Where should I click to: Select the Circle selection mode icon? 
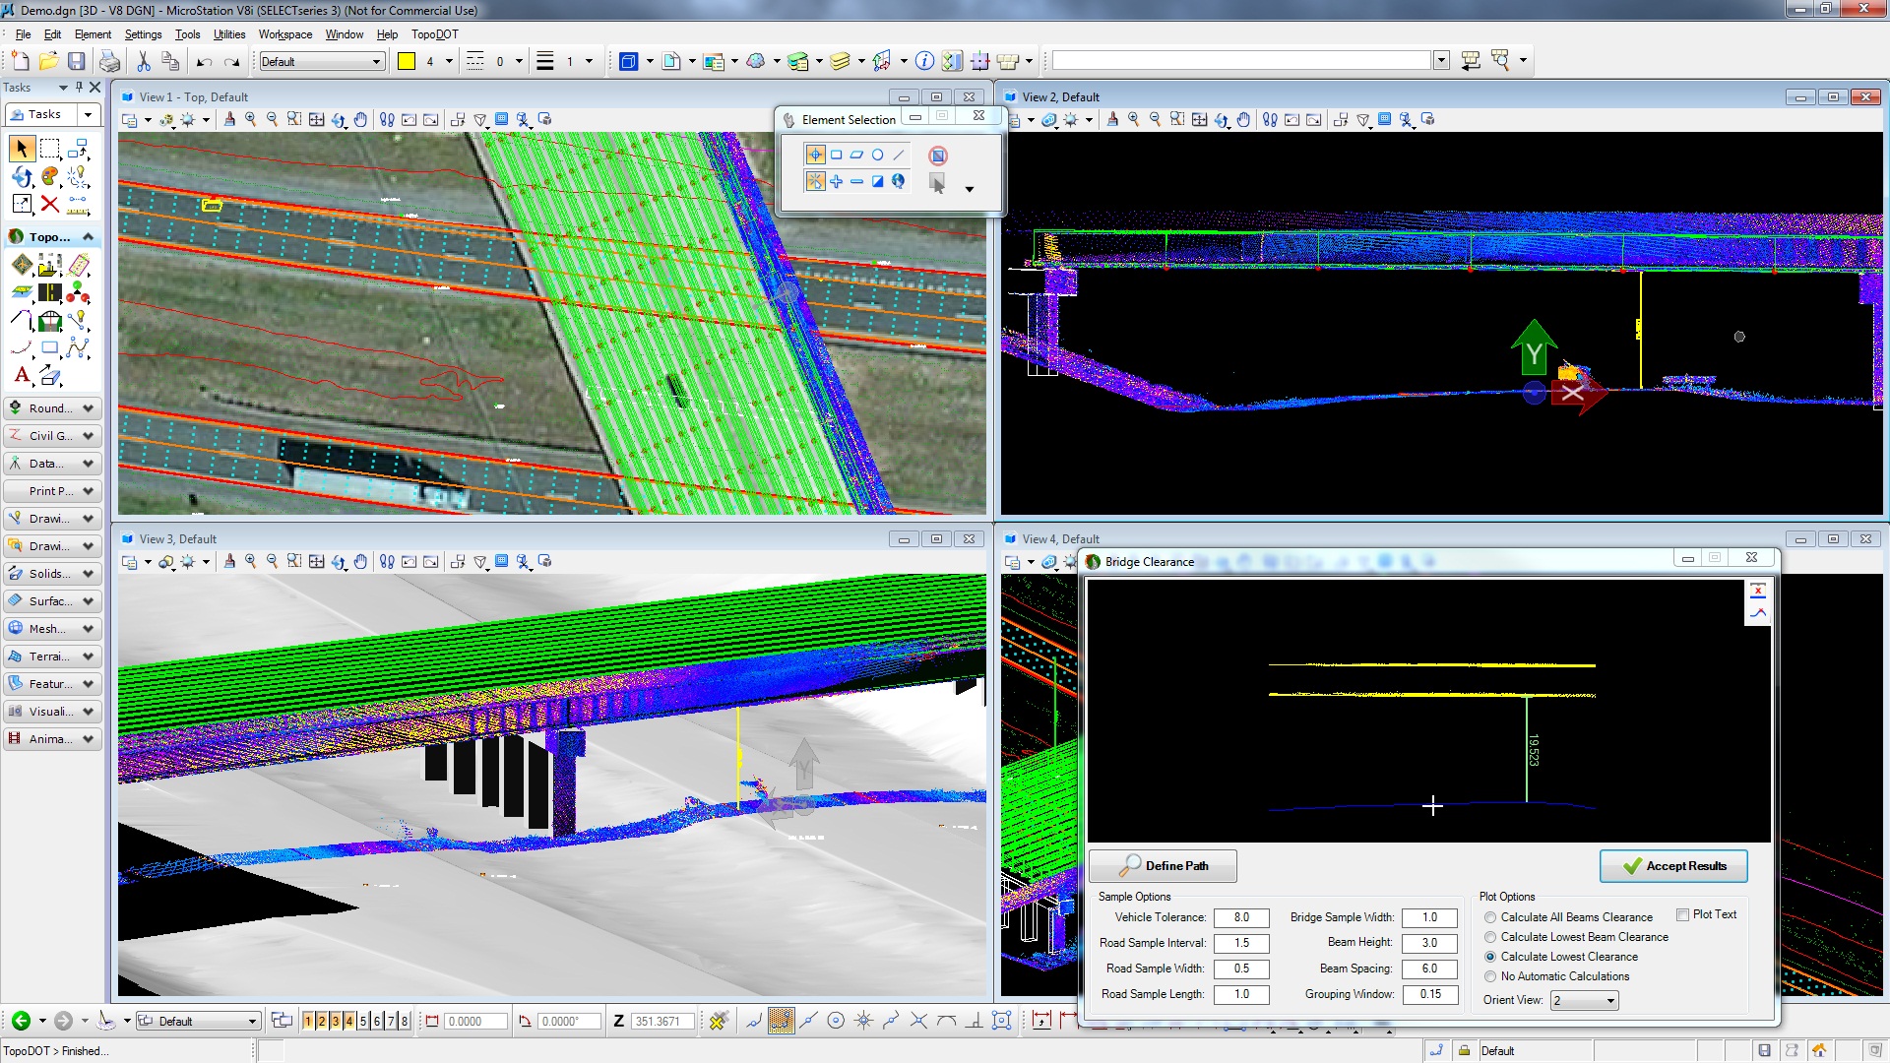point(877,155)
